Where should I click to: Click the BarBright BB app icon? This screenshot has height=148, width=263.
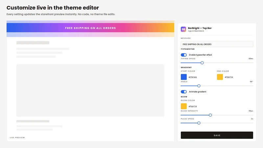point(183,29)
